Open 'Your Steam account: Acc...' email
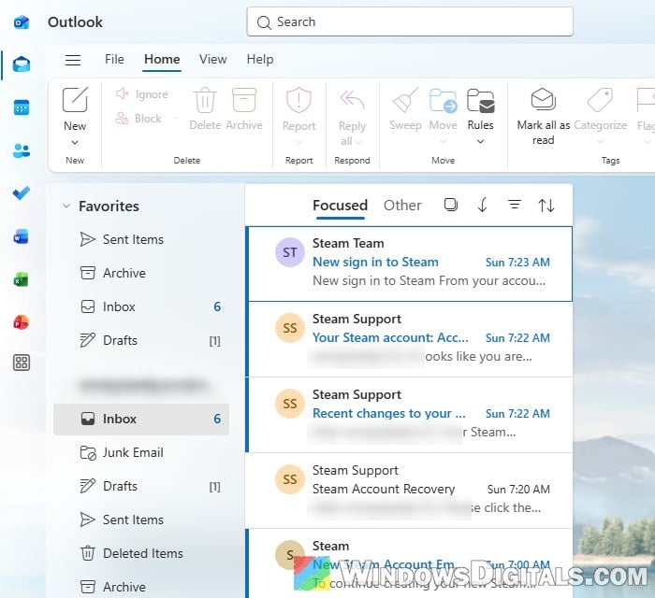Image resolution: width=655 pixels, height=598 pixels. pos(410,339)
